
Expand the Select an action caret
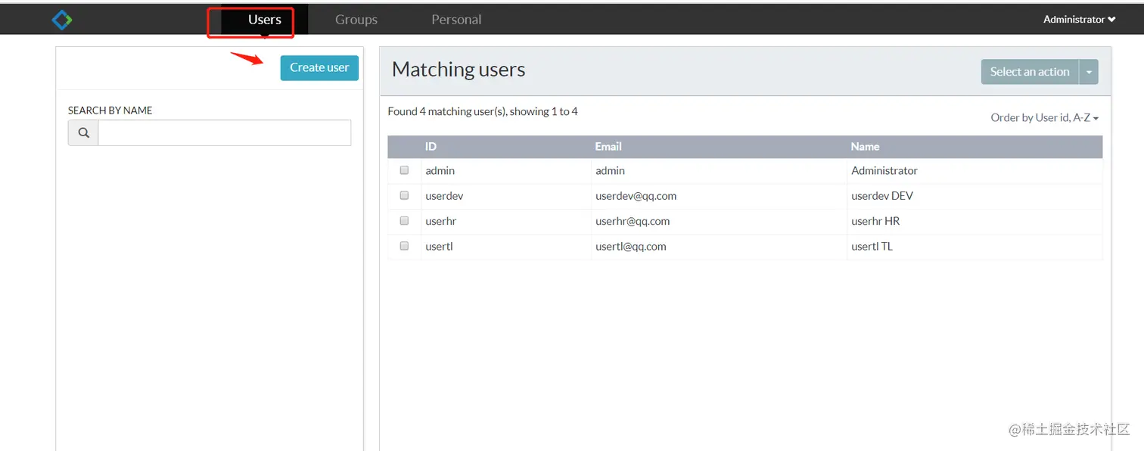click(x=1089, y=72)
